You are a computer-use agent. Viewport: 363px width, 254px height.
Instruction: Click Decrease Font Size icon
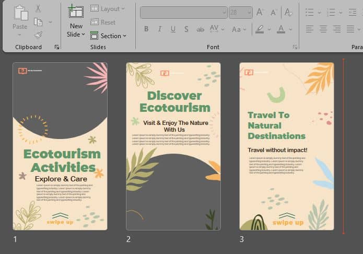[274, 13]
